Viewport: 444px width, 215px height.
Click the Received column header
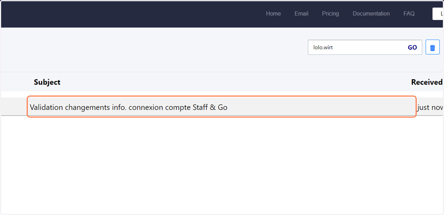click(x=427, y=82)
